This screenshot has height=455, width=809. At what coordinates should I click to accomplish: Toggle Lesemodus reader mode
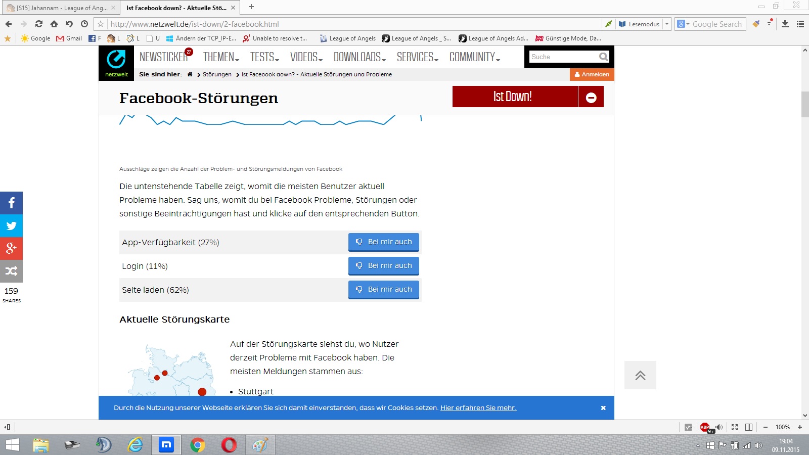click(640, 24)
